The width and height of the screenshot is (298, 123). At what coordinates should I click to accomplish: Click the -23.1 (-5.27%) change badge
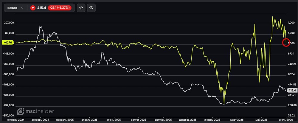(60, 8)
